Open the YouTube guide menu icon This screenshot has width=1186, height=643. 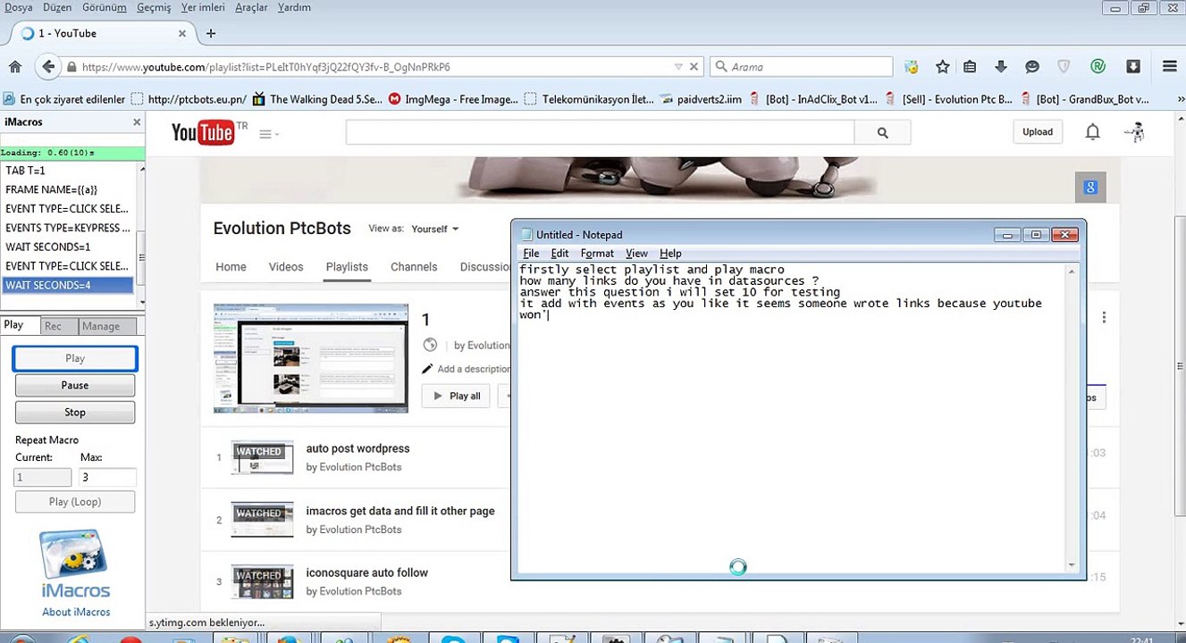pyautogui.click(x=268, y=134)
